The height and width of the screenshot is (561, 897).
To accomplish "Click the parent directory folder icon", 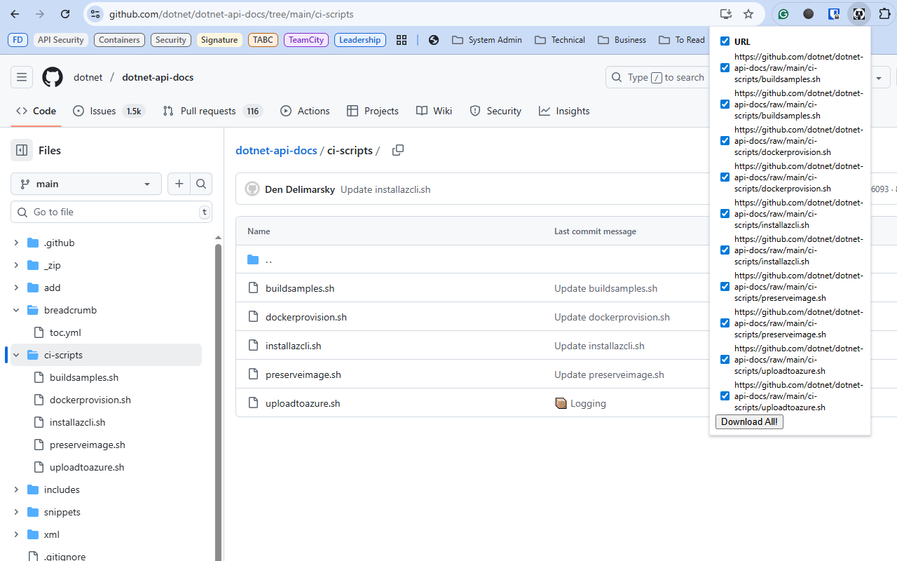I will coord(253,259).
